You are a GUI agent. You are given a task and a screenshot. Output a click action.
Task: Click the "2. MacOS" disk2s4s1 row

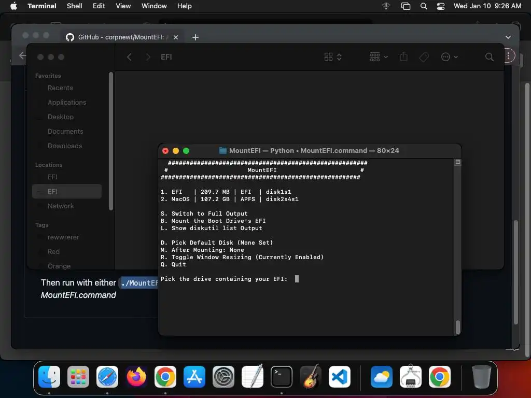(x=230, y=200)
